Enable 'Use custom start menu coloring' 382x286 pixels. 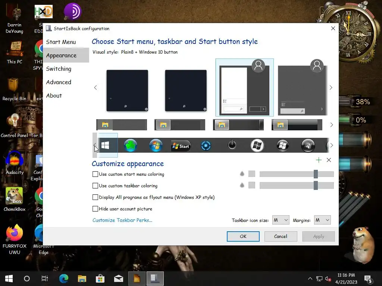click(95, 174)
